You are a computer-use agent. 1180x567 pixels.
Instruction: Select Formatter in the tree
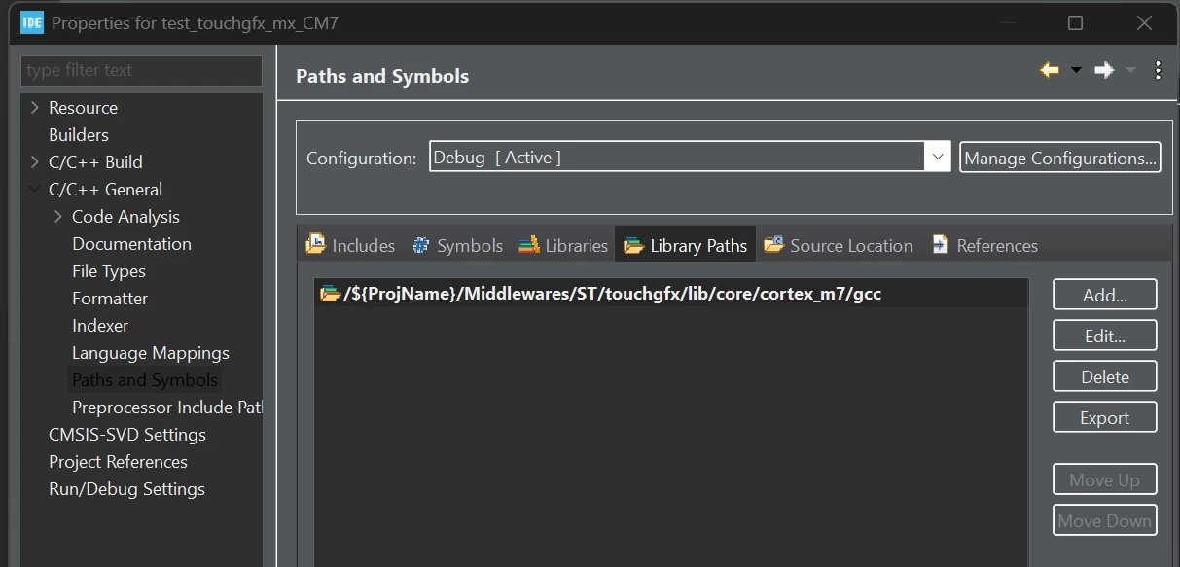pos(110,298)
